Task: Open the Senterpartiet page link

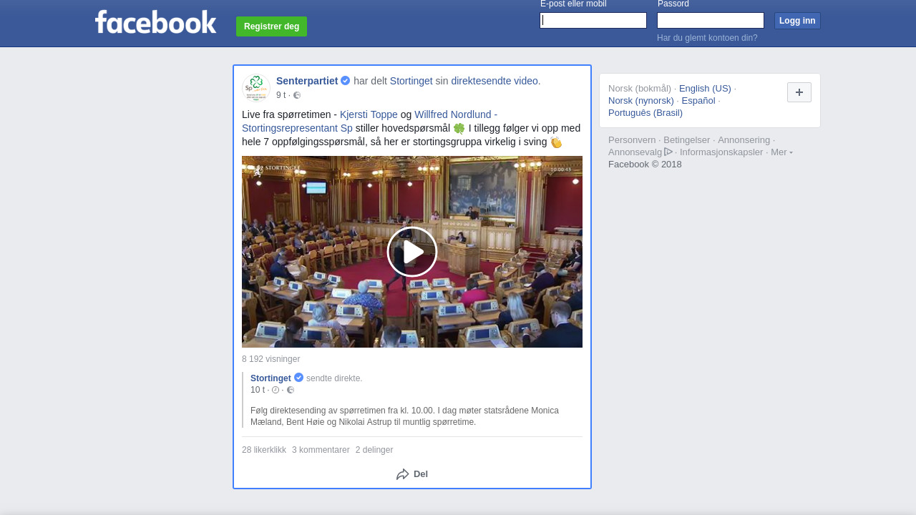Action: [x=307, y=81]
